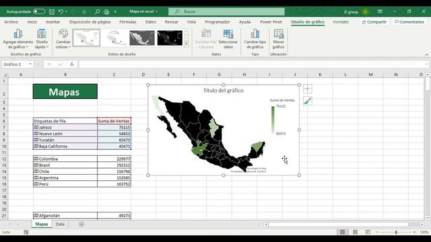Switch to the Formato tab
The height and width of the screenshot is (242, 431).
click(x=341, y=22)
